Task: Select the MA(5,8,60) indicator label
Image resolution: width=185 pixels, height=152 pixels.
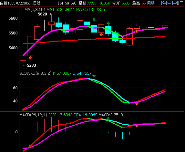Action: [x=35, y=10]
